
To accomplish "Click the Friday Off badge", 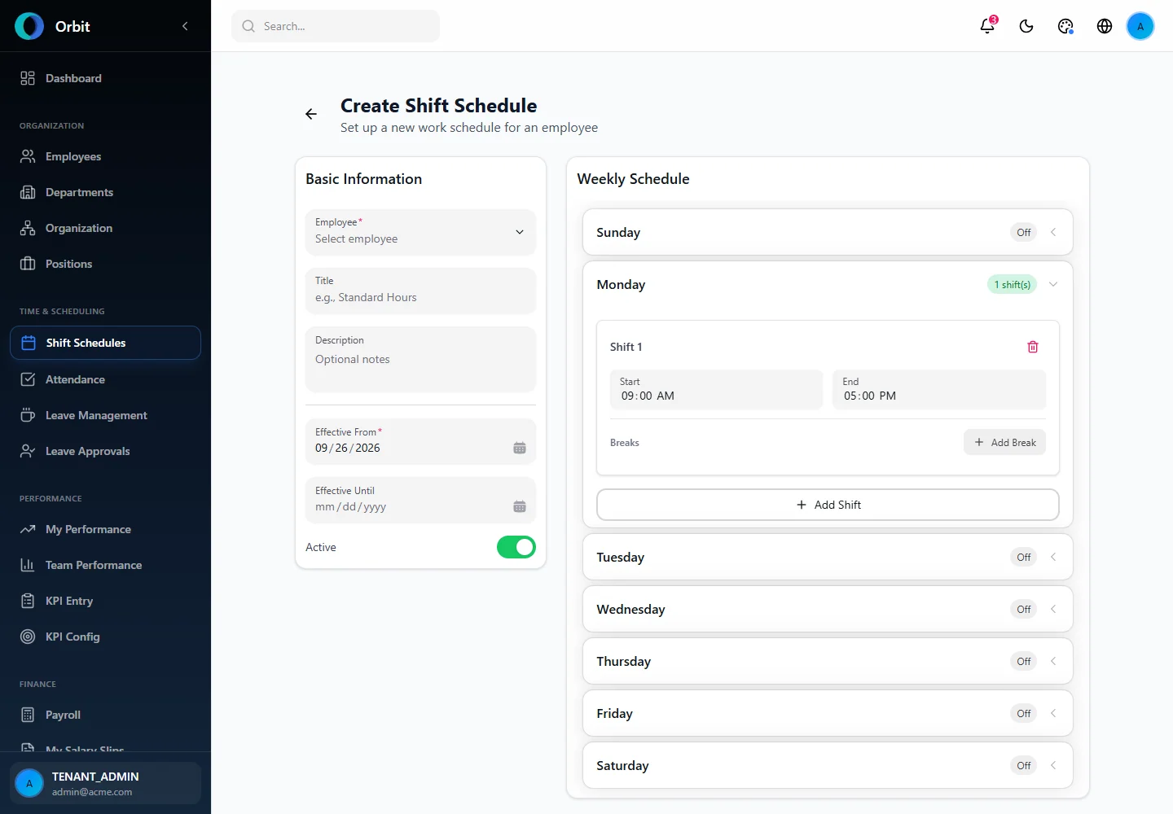I will pos(1024,713).
